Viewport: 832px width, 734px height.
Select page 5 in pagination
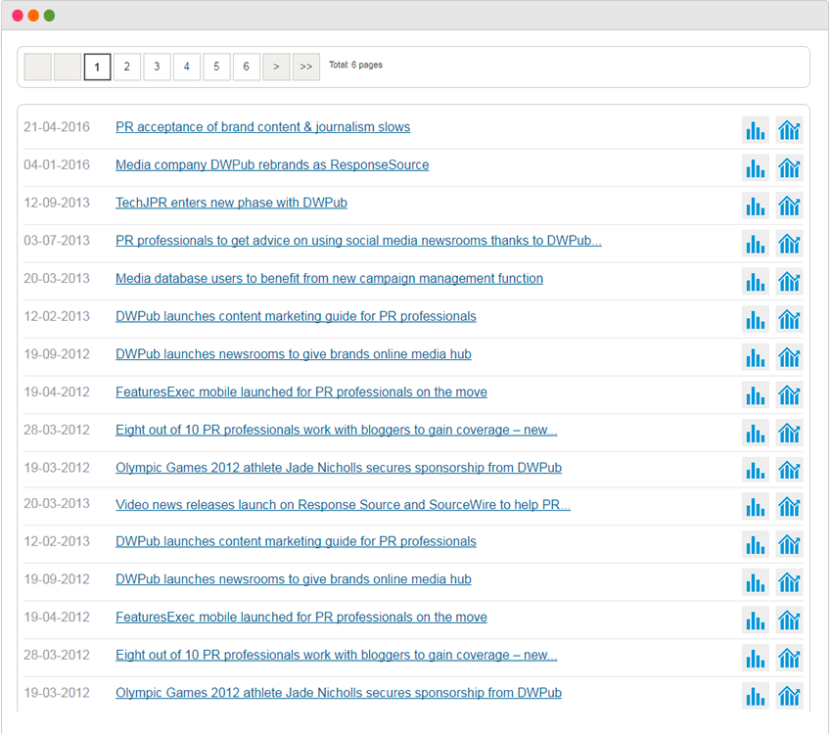point(216,67)
